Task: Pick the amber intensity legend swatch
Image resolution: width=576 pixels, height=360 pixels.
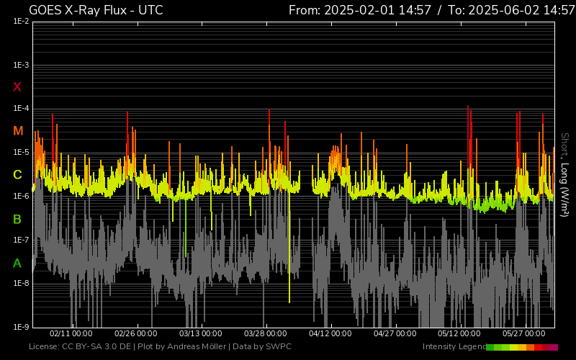Action: pos(522,347)
